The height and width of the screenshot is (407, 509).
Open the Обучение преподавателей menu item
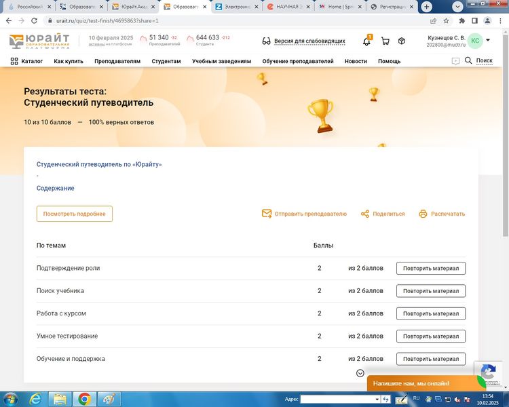(298, 61)
